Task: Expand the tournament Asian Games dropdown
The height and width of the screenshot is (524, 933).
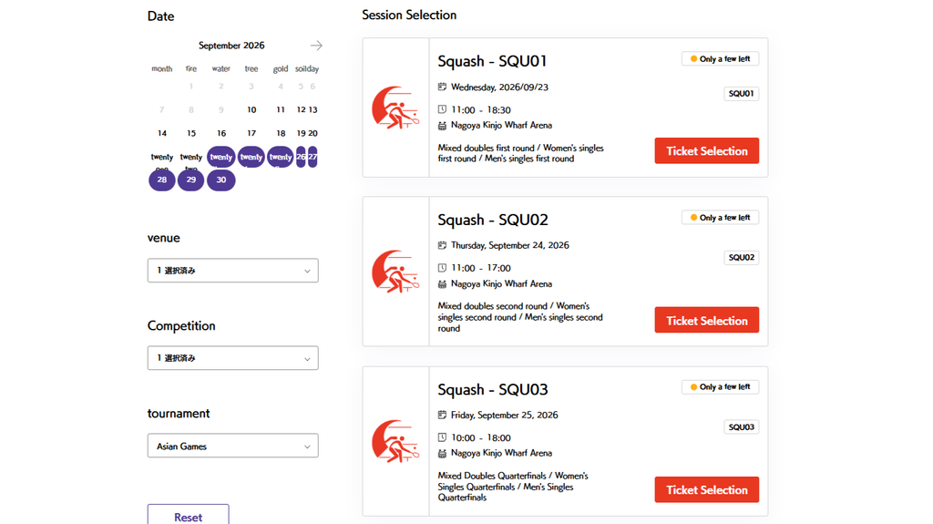Action: pos(232,446)
